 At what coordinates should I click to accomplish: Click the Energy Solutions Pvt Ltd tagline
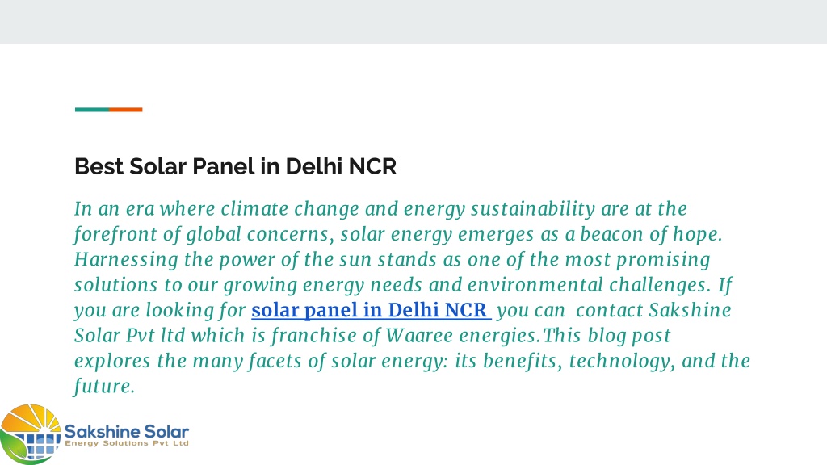127,443
